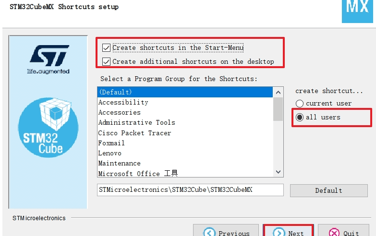The width and height of the screenshot is (376, 236).
Task: Click the shortcut path input field
Action: 190,190
